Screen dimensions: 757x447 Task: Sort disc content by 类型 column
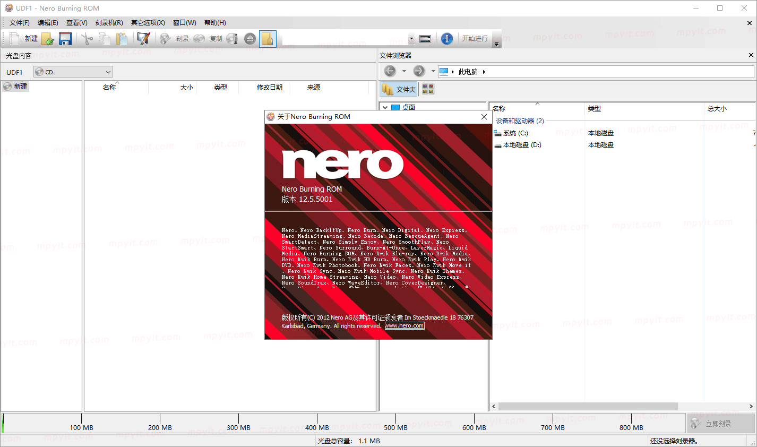pos(218,87)
